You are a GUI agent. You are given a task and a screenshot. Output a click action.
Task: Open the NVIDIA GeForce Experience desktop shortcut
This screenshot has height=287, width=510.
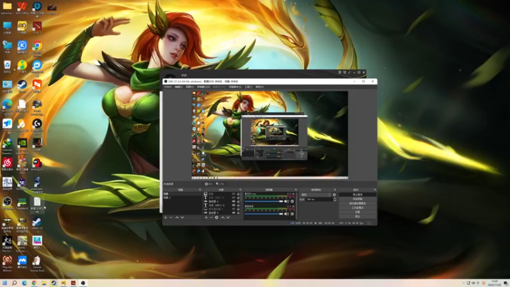[22, 146]
